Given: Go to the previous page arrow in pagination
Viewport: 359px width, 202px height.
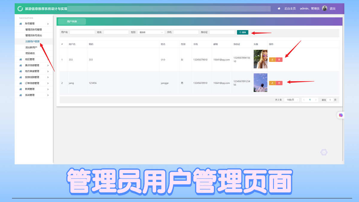Looking at the screenshot, I should pos(304,100).
